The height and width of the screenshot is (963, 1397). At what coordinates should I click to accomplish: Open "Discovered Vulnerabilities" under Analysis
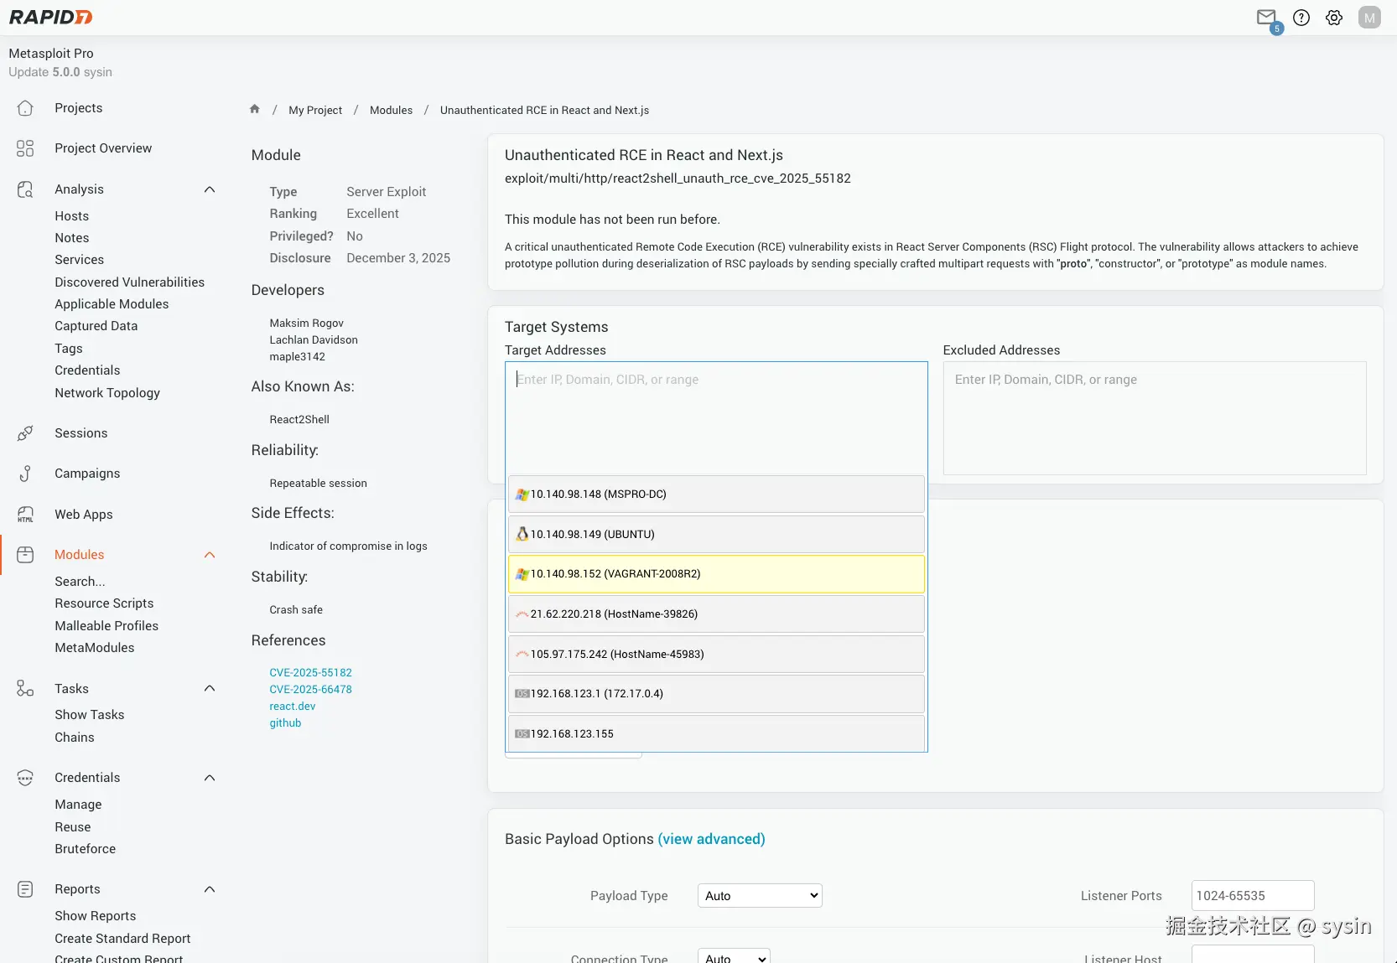coord(129,282)
